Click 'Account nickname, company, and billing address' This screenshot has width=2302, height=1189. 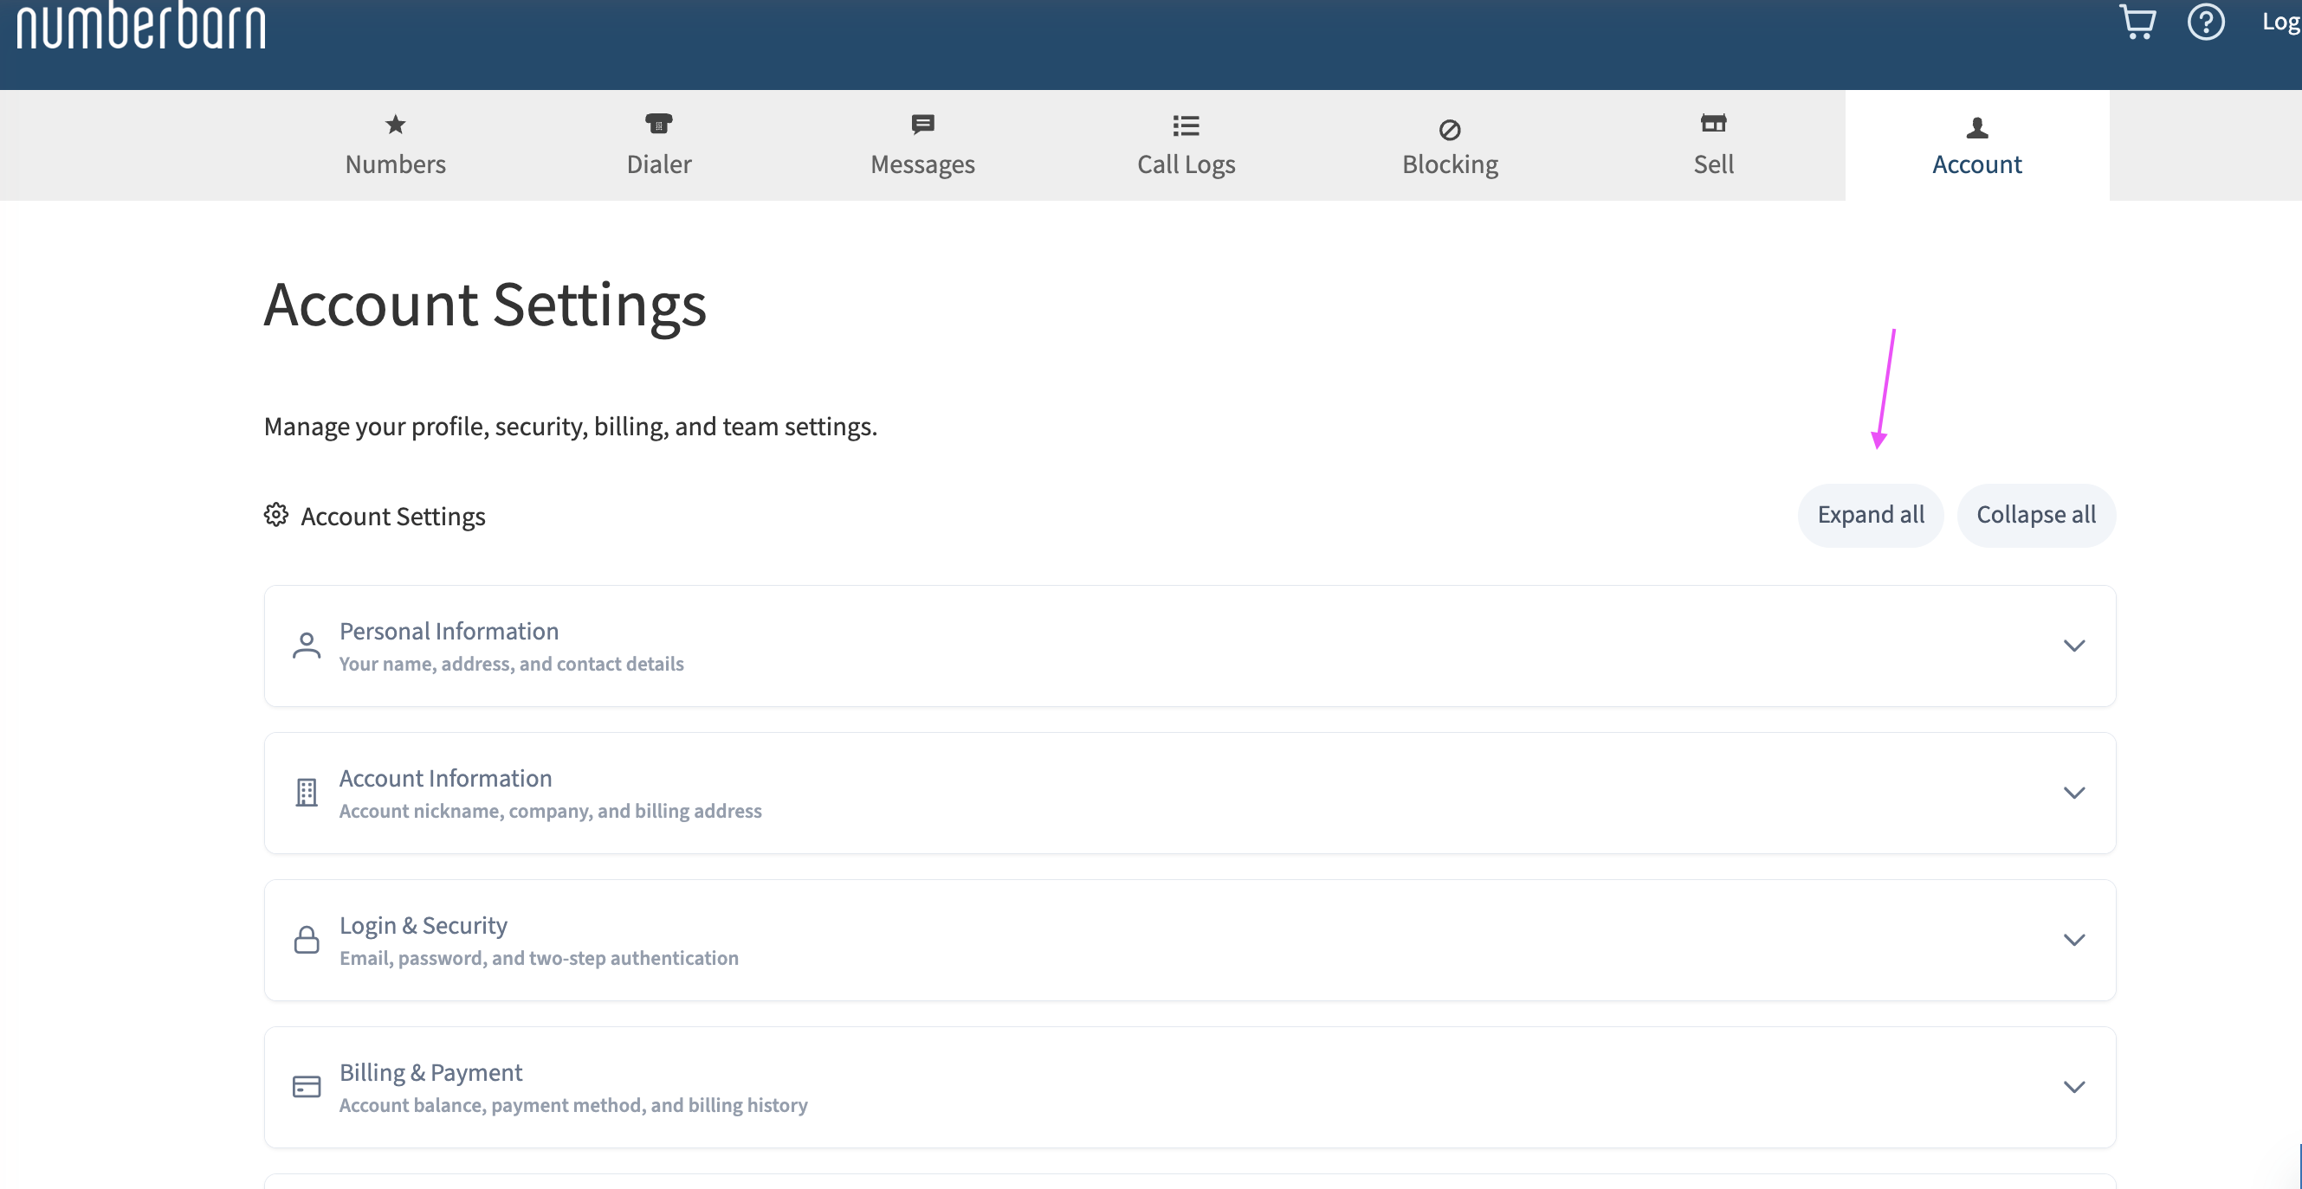click(551, 812)
